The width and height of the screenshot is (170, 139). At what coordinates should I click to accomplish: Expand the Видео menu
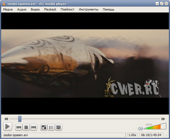35,9
